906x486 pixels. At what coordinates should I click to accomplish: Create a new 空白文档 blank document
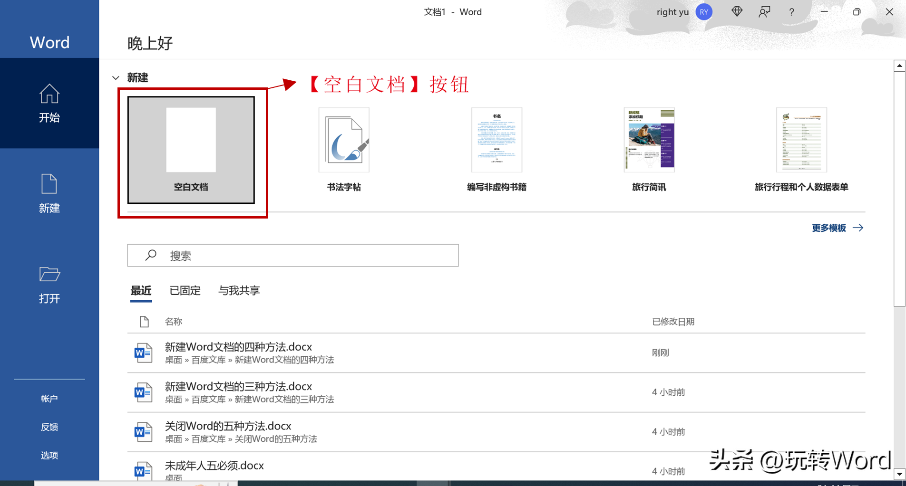coord(191,150)
